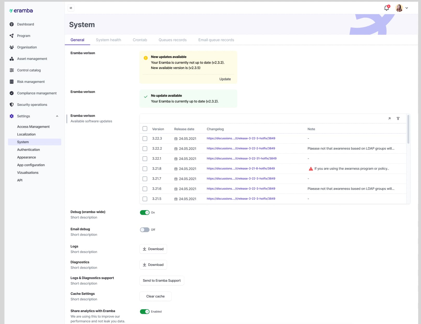421x324 pixels.
Task: Click the Settings gear icon
Action: point(11,116)
